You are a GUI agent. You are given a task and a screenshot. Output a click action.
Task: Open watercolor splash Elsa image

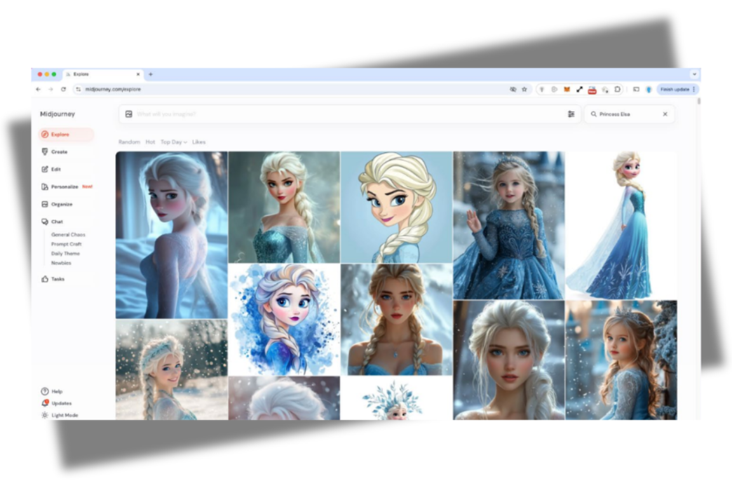pyautogui.click(x=284, y=320)
